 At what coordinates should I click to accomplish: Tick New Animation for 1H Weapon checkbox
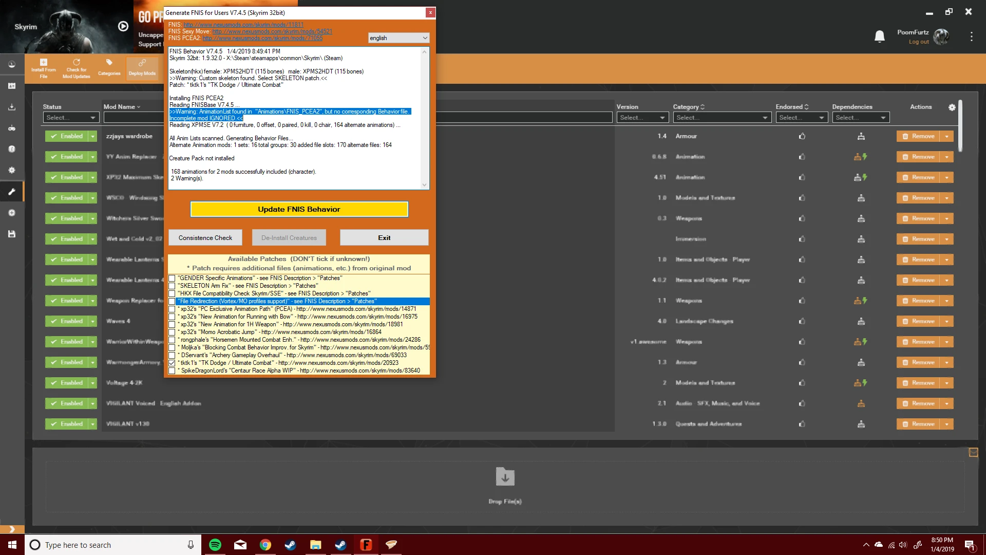tap(172, 325)
